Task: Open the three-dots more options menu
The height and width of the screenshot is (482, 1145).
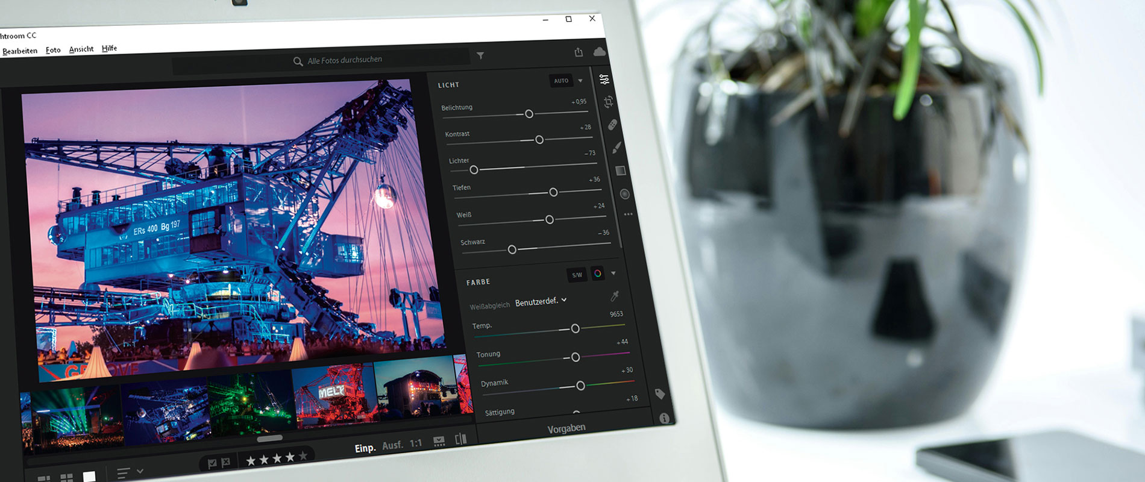Action: click(x=628, y=214)
